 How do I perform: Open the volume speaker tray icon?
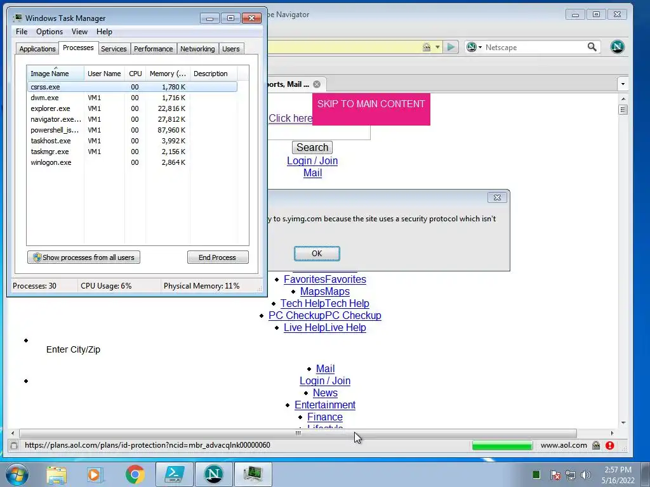[585, 474]
